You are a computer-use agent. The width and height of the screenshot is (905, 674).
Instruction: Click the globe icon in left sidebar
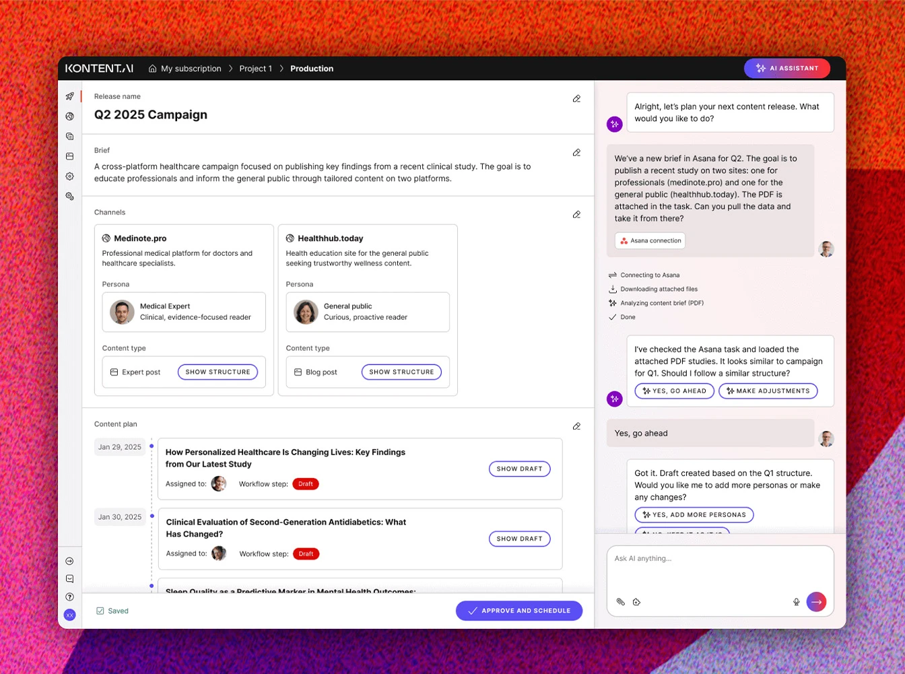click(x=69, y=116)
